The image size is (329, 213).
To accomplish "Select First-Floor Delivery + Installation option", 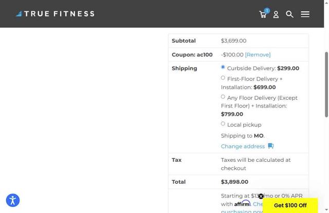I will click(x=223, y=78).
